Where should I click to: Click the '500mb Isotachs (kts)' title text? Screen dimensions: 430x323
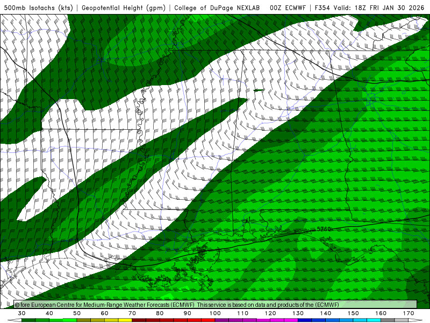38,8
